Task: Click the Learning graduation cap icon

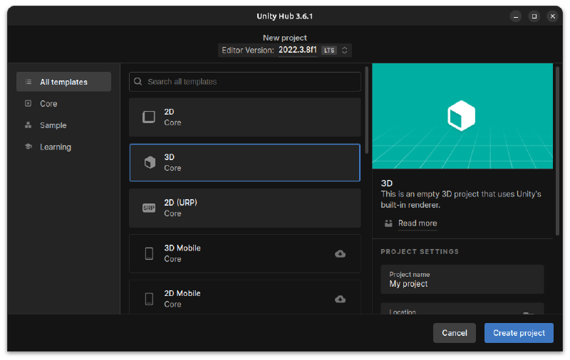Action: click(x=28, y=147)
